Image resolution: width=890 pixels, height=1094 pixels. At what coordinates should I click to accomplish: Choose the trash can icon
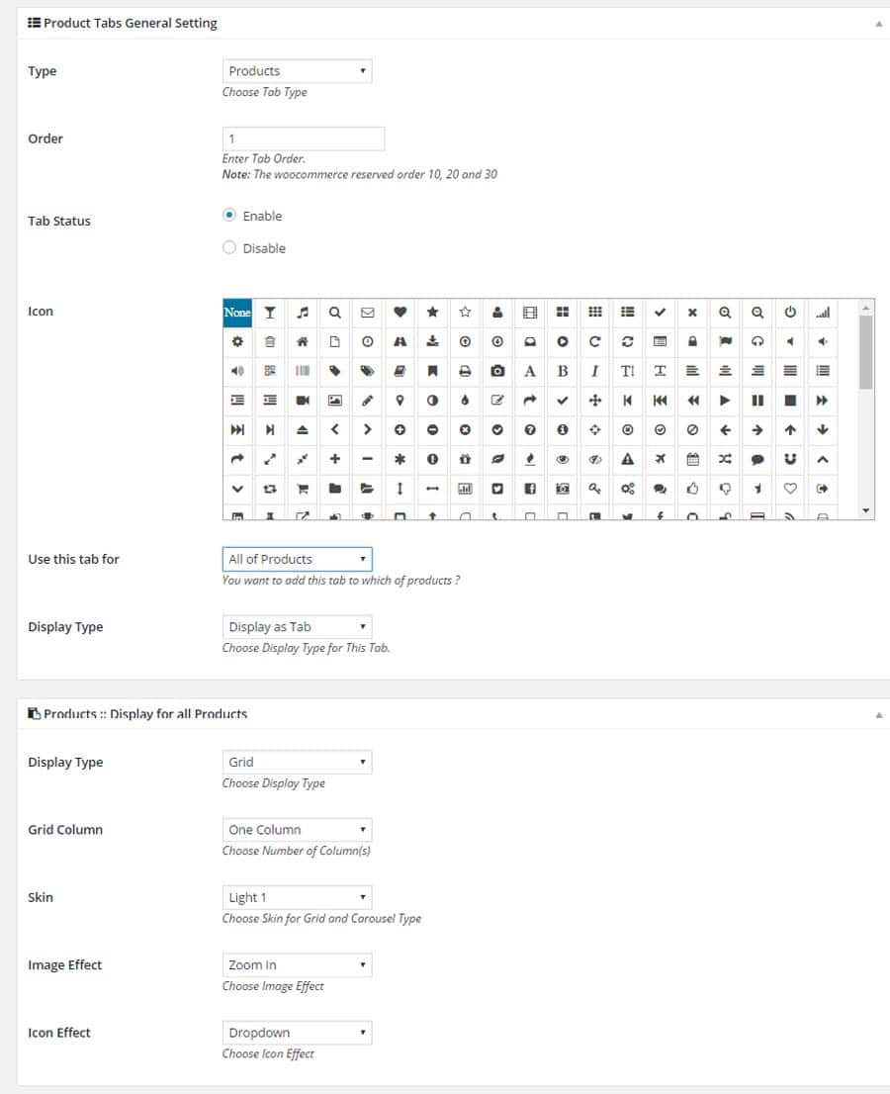[x=269, y=341]
